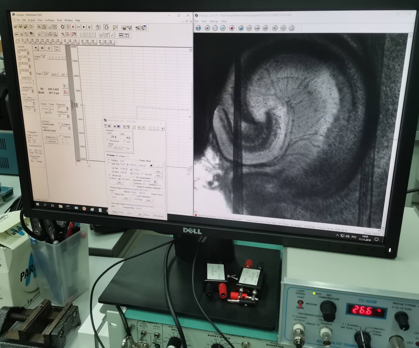Toggle the Leak Subtraction checkbox
This screenshot has width=419, height=348.
click(134, 195)
